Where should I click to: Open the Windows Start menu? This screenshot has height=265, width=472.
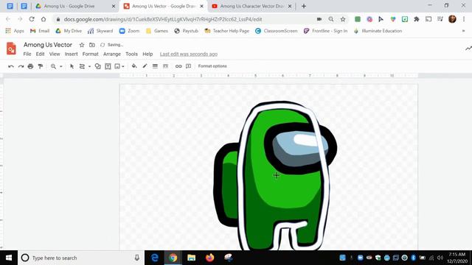[9, 258]
